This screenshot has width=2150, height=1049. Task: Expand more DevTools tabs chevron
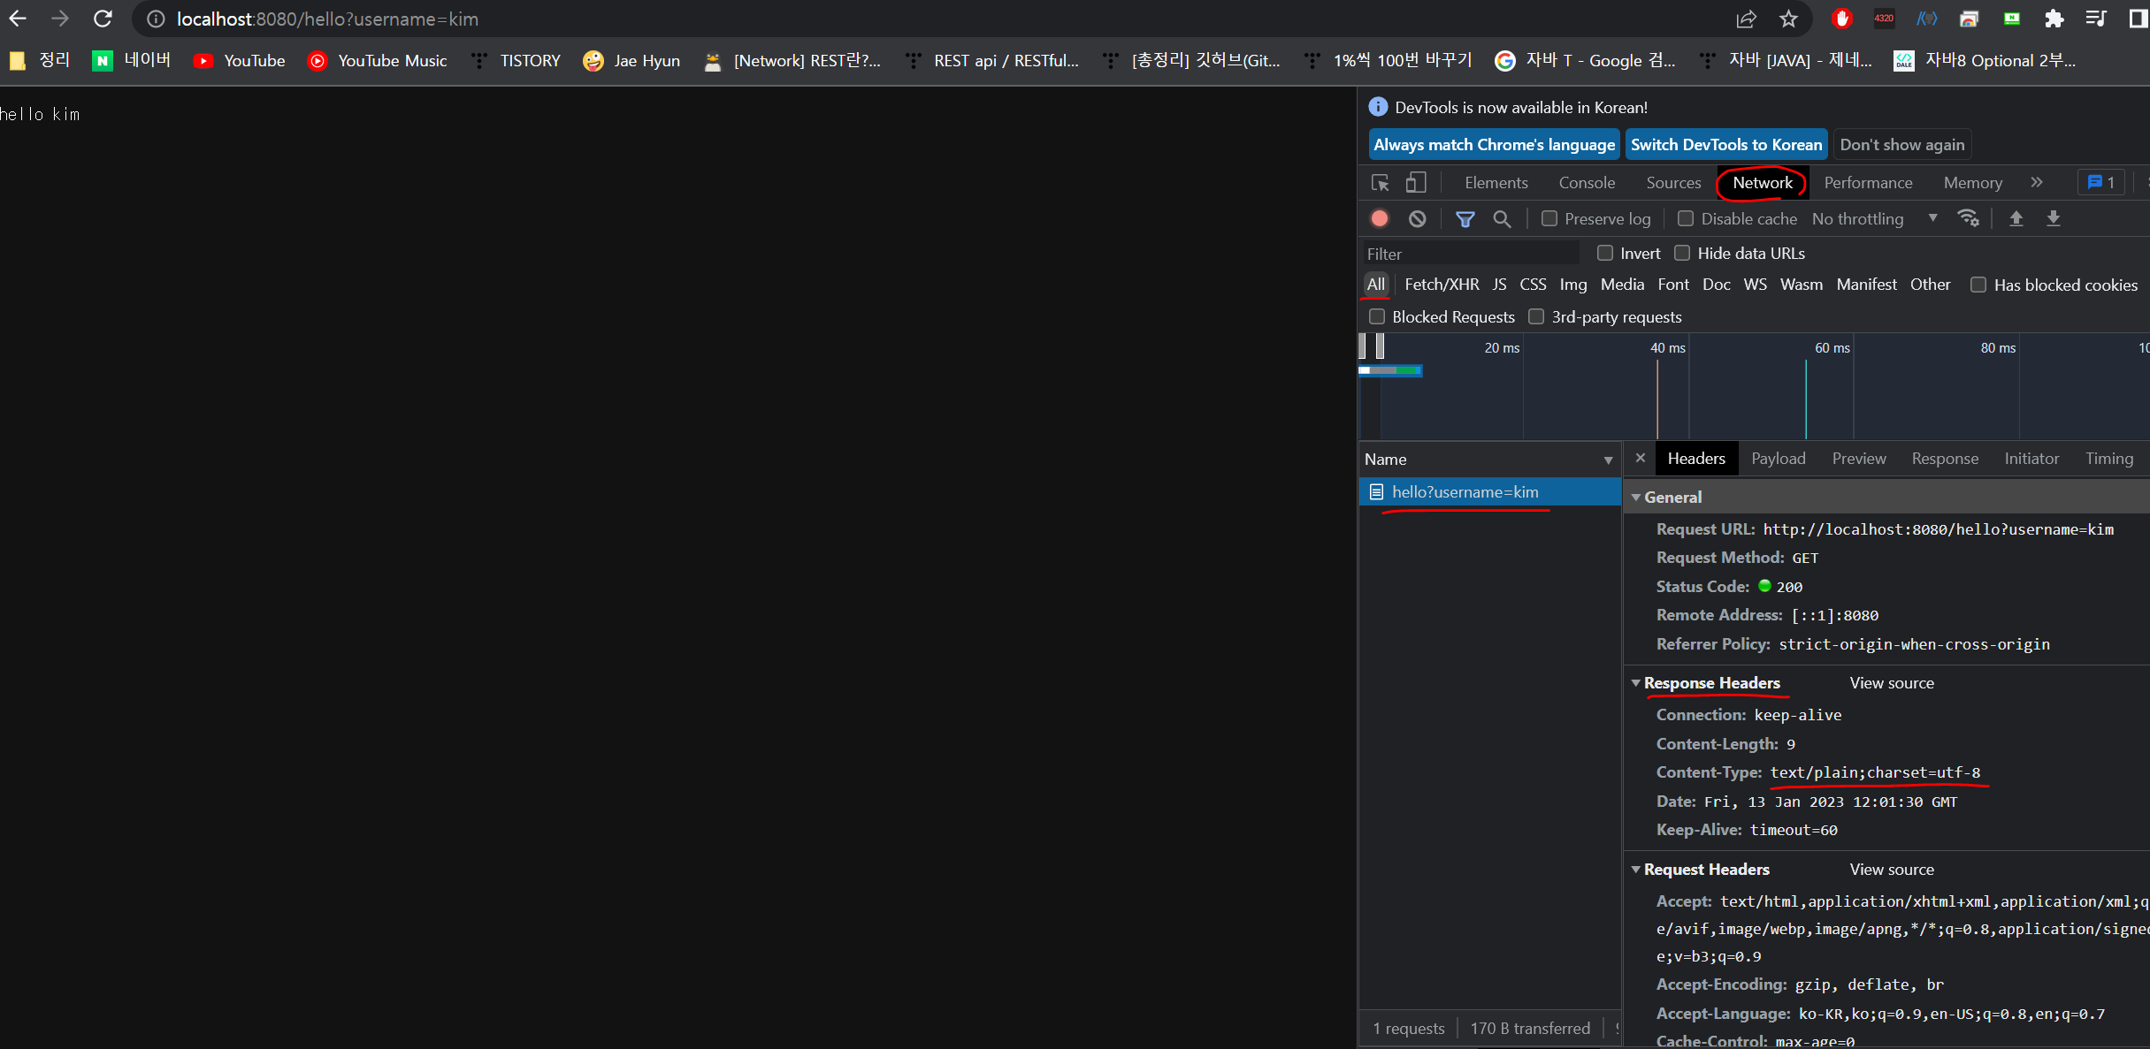(2037, 183)
